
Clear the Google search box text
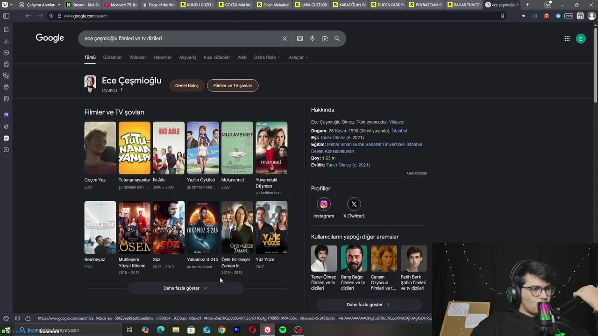click(285, 39)
